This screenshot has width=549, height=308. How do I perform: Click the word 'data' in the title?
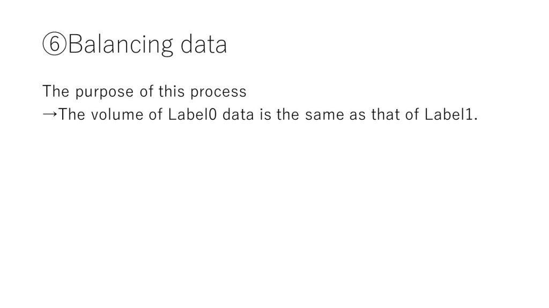204,44
